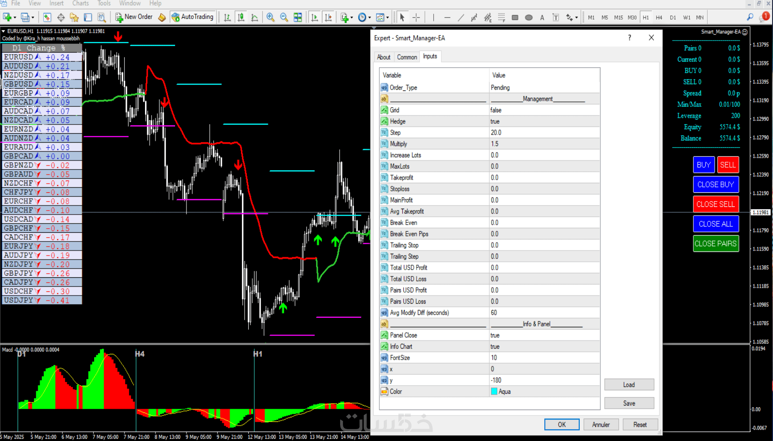The height and width of the screenshot is (441, 773).
Task: Expand the Arrows objects dropdown arrow
Action: [576, 18]
